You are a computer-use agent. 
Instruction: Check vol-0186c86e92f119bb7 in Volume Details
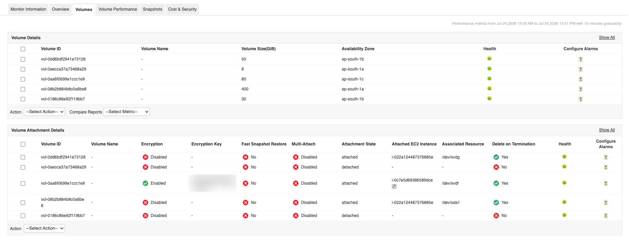point(23,99)
